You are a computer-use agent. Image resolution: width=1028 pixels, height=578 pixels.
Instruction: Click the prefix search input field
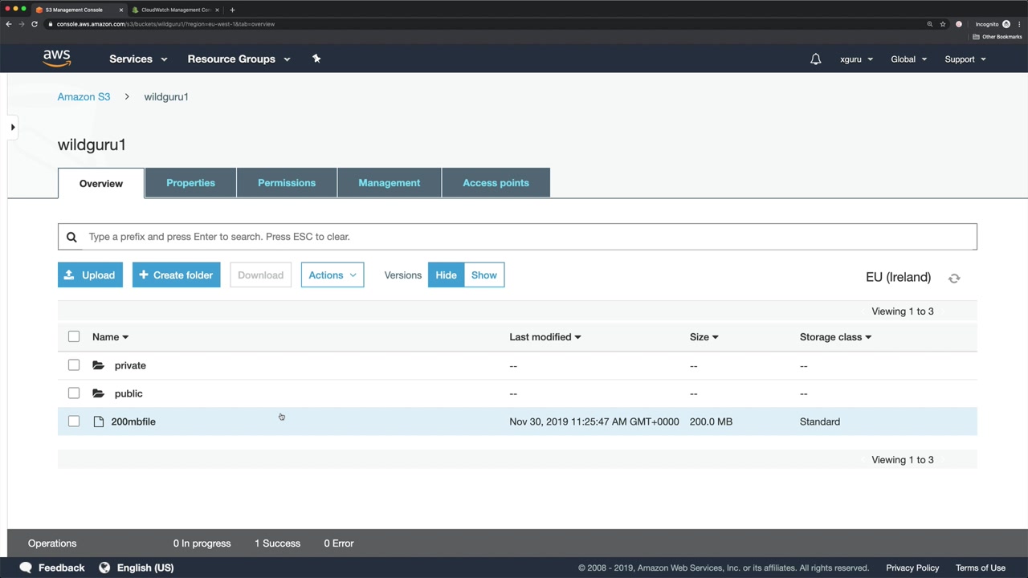click(517, 237)
